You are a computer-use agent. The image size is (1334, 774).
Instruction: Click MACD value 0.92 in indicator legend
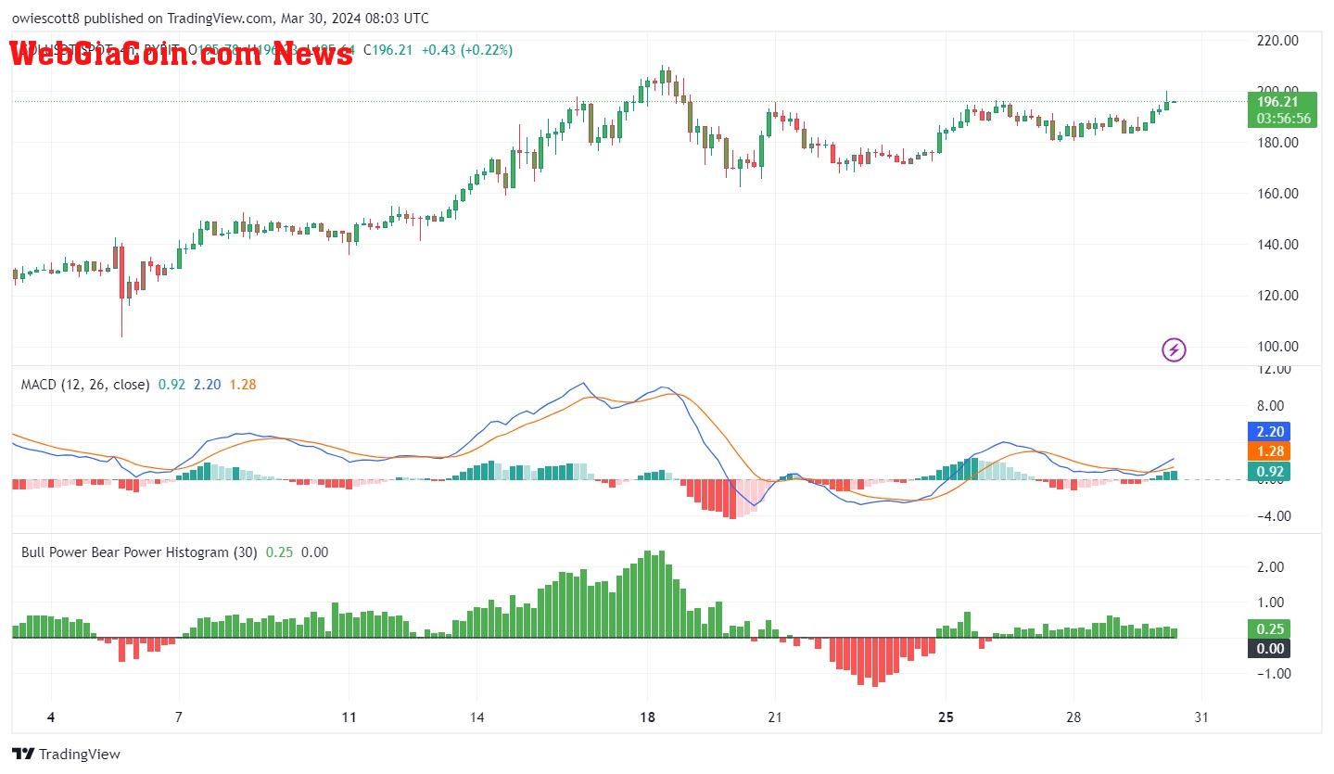click(172, 384)
